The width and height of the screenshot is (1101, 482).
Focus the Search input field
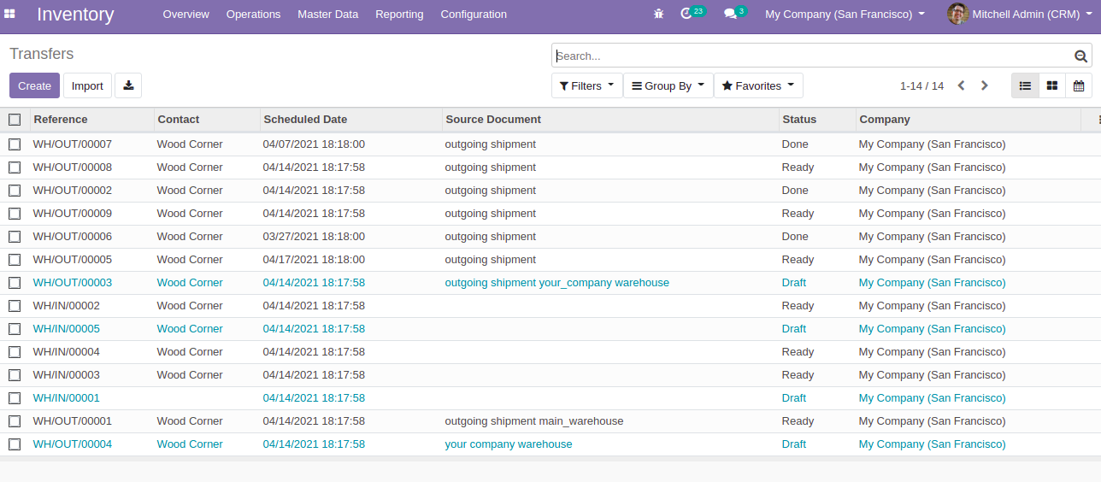coord(812,56)
